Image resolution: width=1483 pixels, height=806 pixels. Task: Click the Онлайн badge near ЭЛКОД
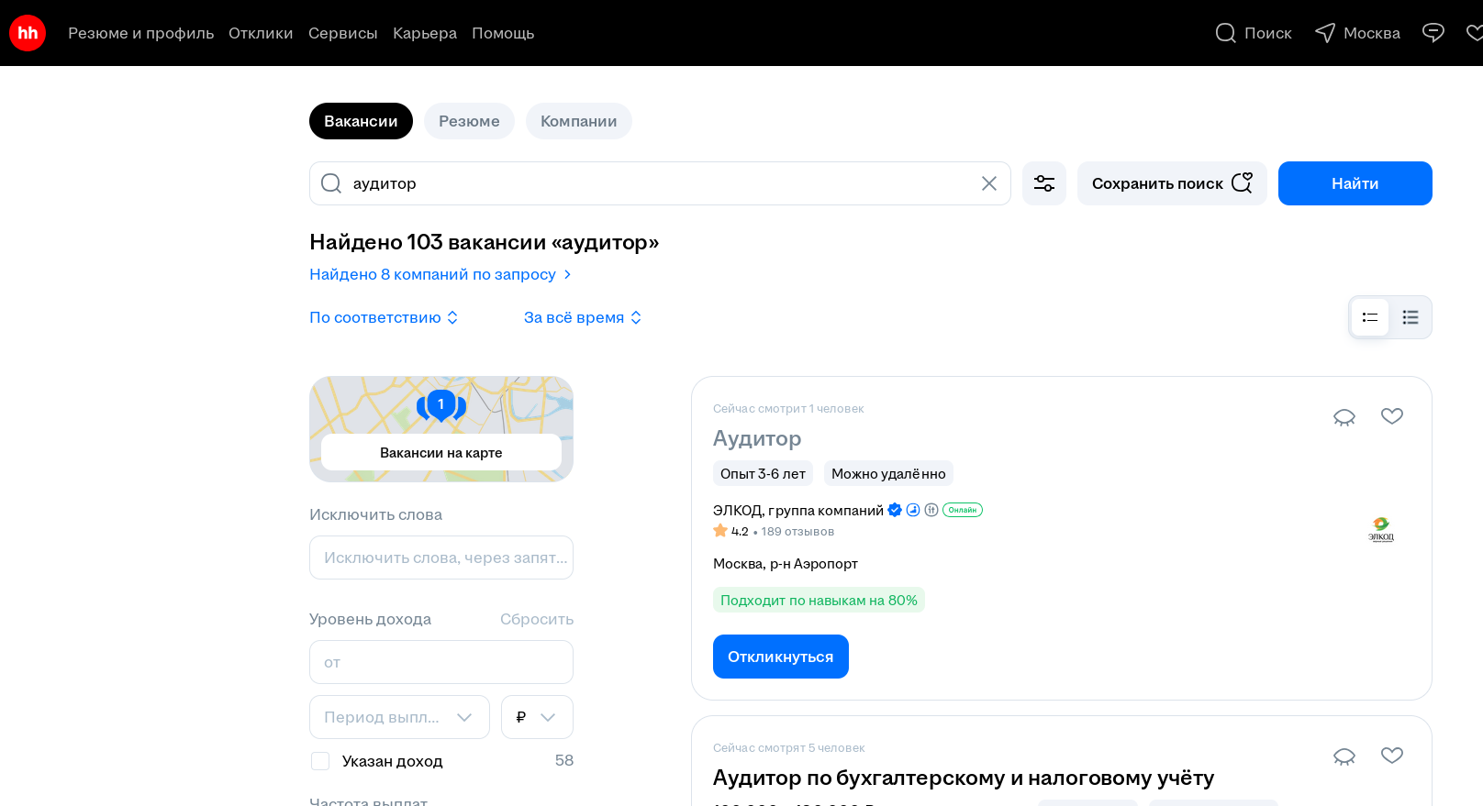point(963,510)
